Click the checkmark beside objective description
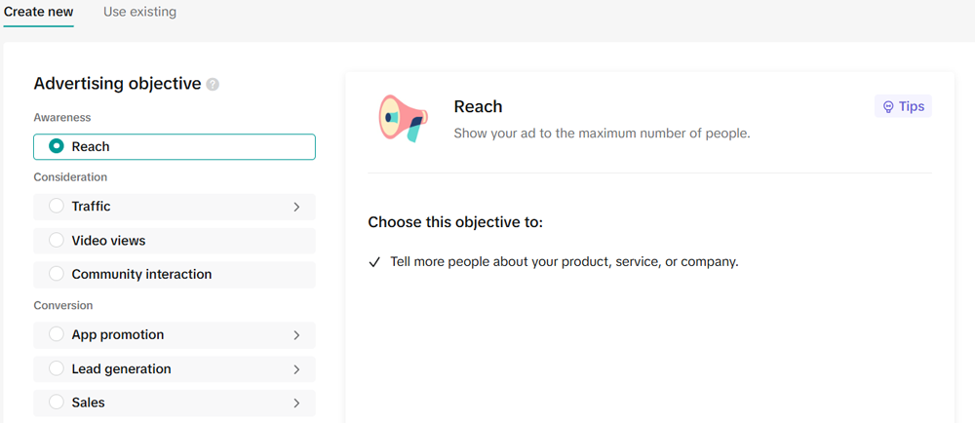 click(374, 262)
